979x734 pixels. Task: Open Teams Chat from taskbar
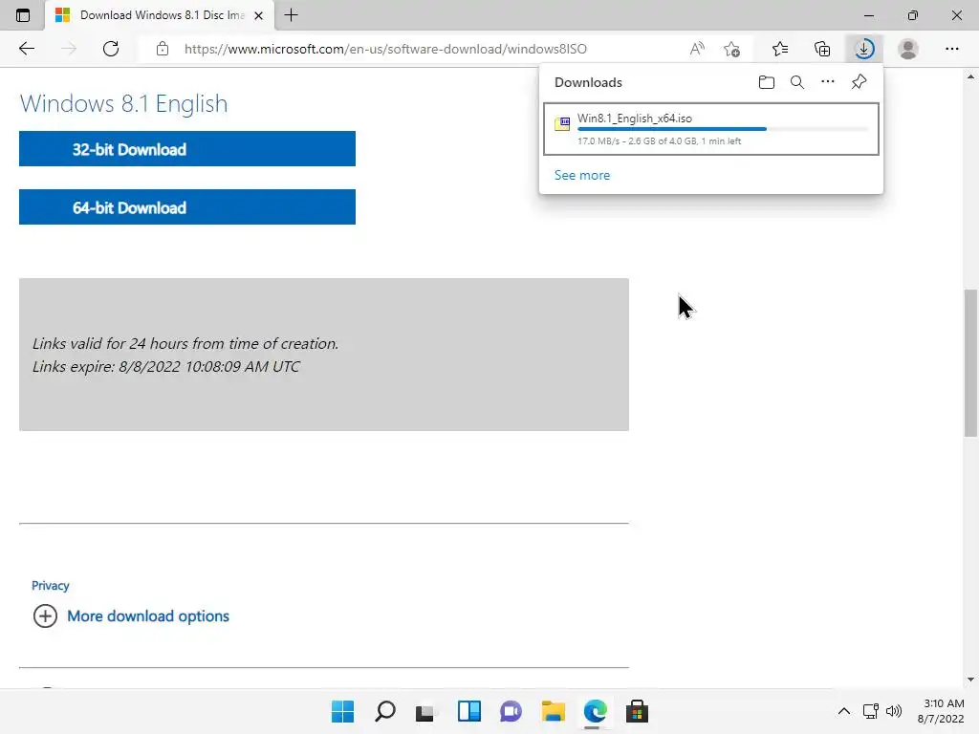click(511, 711)
